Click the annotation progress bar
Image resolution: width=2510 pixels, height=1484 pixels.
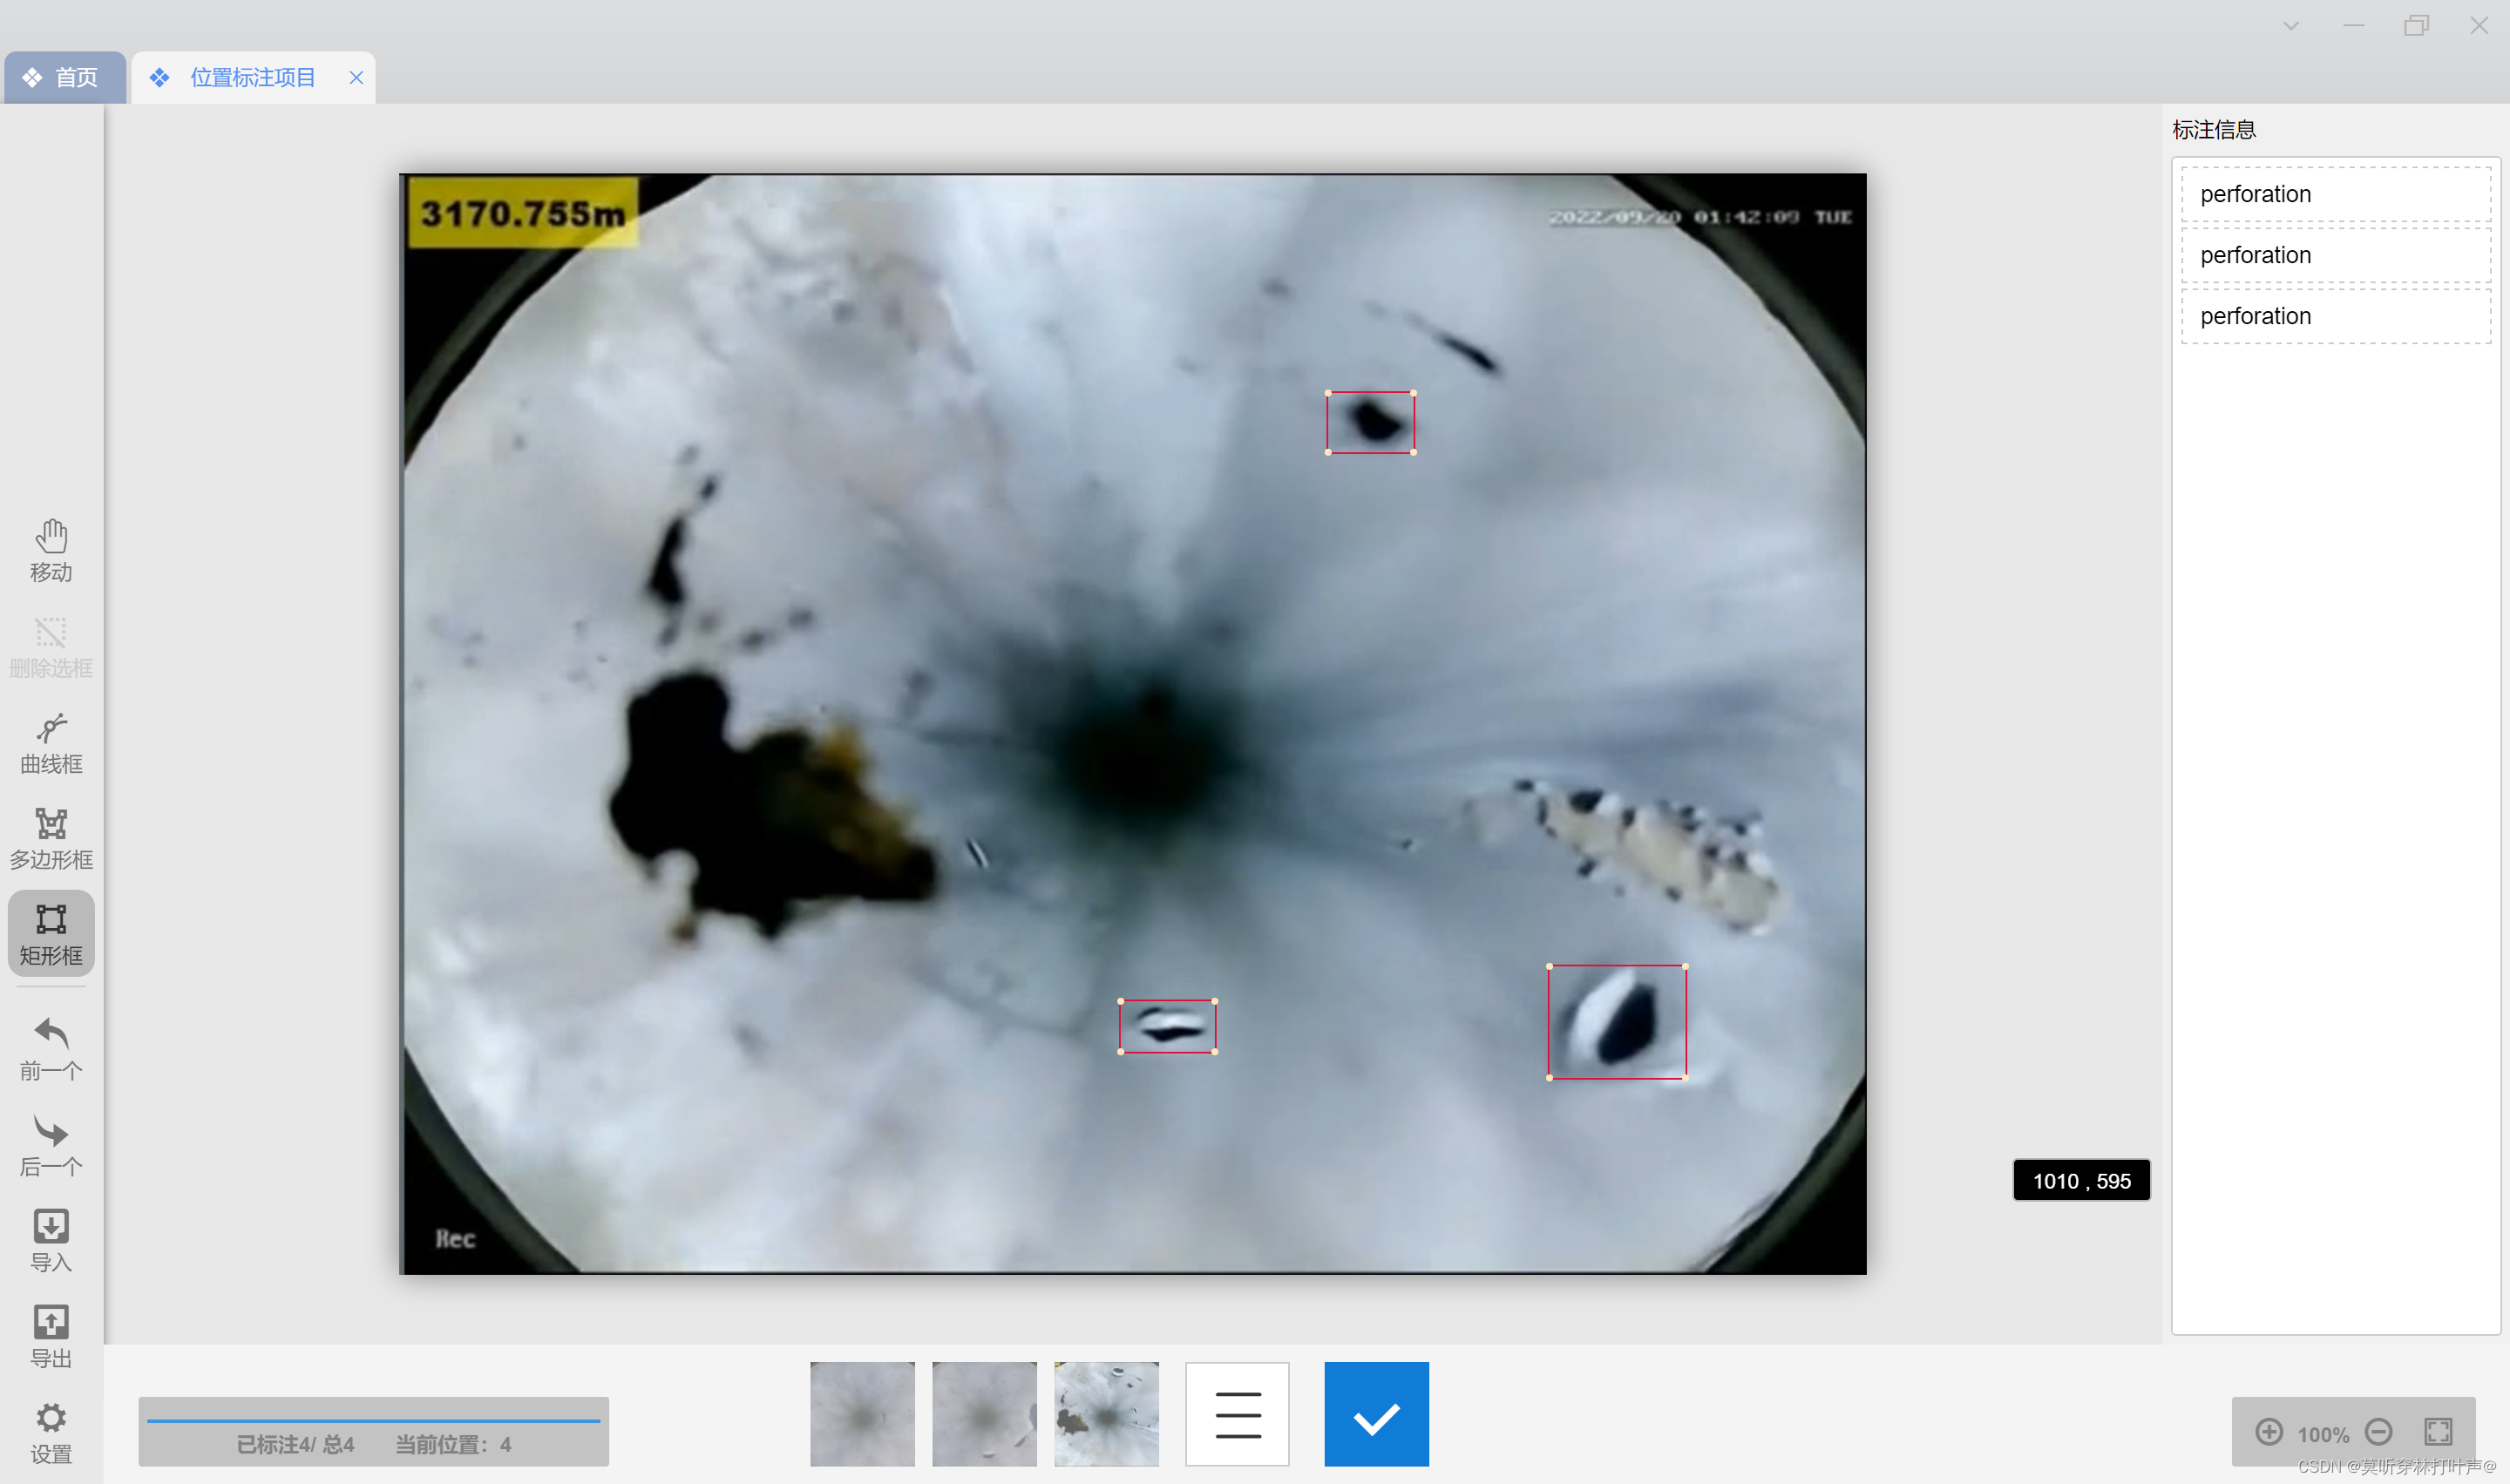pos(373,1420)
